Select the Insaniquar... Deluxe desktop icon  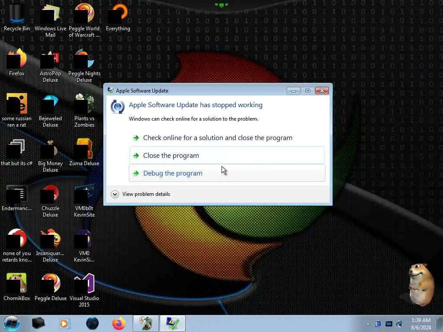tap(50, 246)
